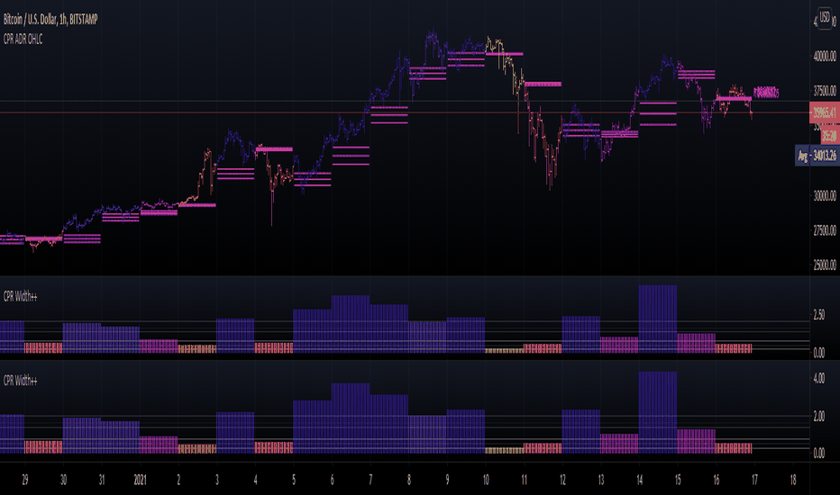
Task: Click the 37500.00 price axis label
Action: pos(825,91)
